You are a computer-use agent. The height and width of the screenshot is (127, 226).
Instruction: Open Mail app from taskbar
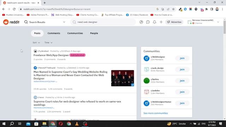[28, 124]
